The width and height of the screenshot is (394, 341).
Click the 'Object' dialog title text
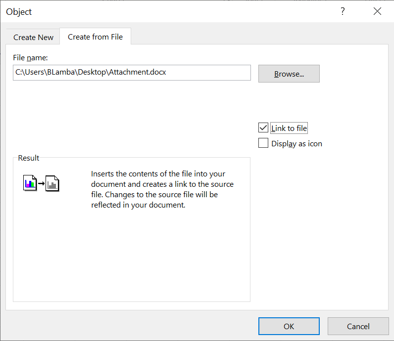(19, 11)
